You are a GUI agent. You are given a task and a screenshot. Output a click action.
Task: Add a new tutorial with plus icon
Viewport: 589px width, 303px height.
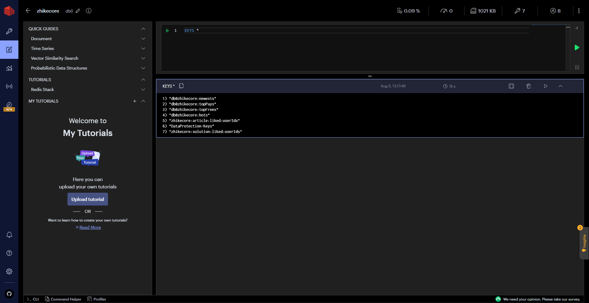click(135, 101)
